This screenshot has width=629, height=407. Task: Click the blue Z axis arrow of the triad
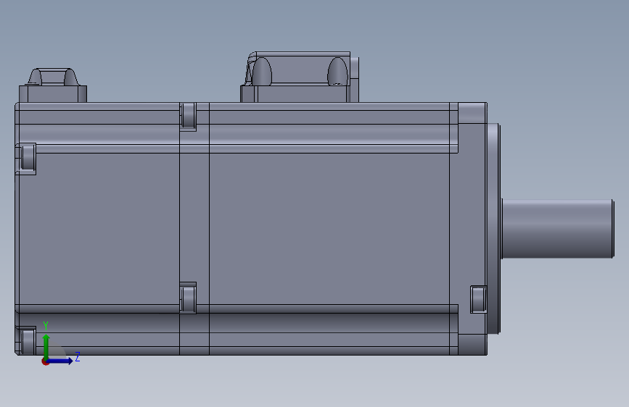point(60,361)
